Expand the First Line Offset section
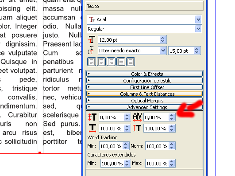Image resolution: width=235 pixels, height=176 pixels. point(144,87)
